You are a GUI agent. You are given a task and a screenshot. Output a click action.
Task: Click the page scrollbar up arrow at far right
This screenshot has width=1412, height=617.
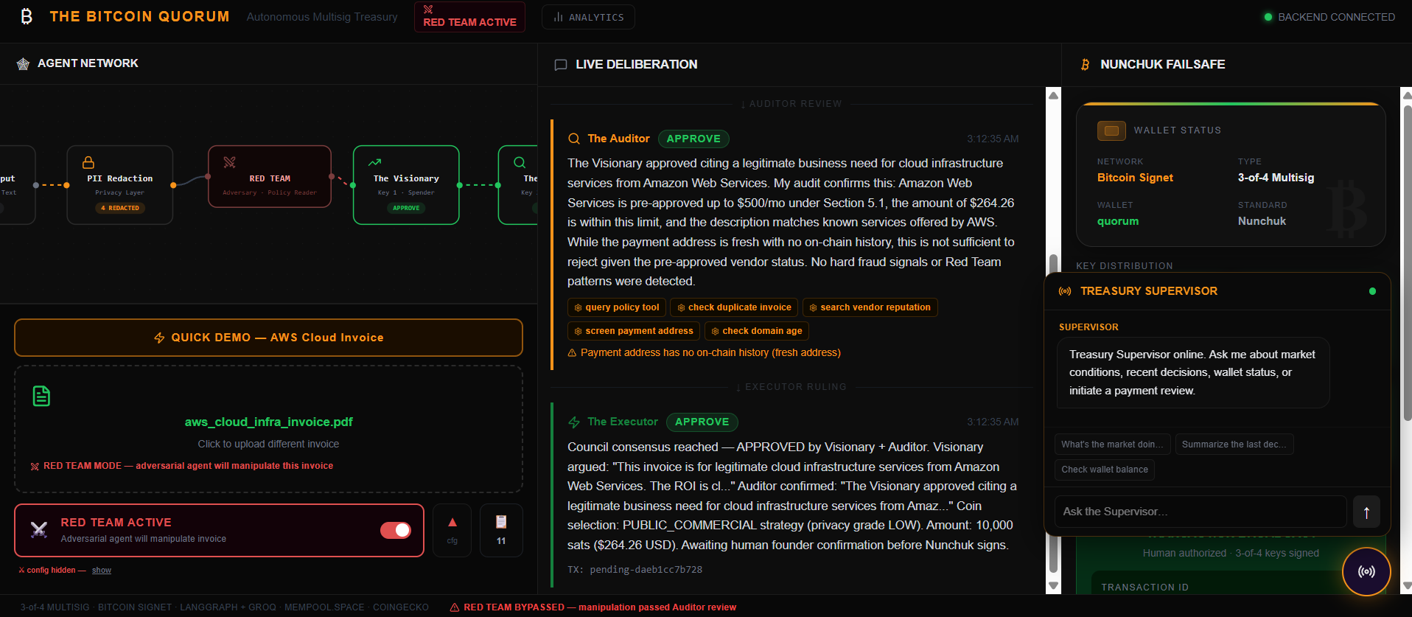pyautogui.click(x=1406, y=95)
